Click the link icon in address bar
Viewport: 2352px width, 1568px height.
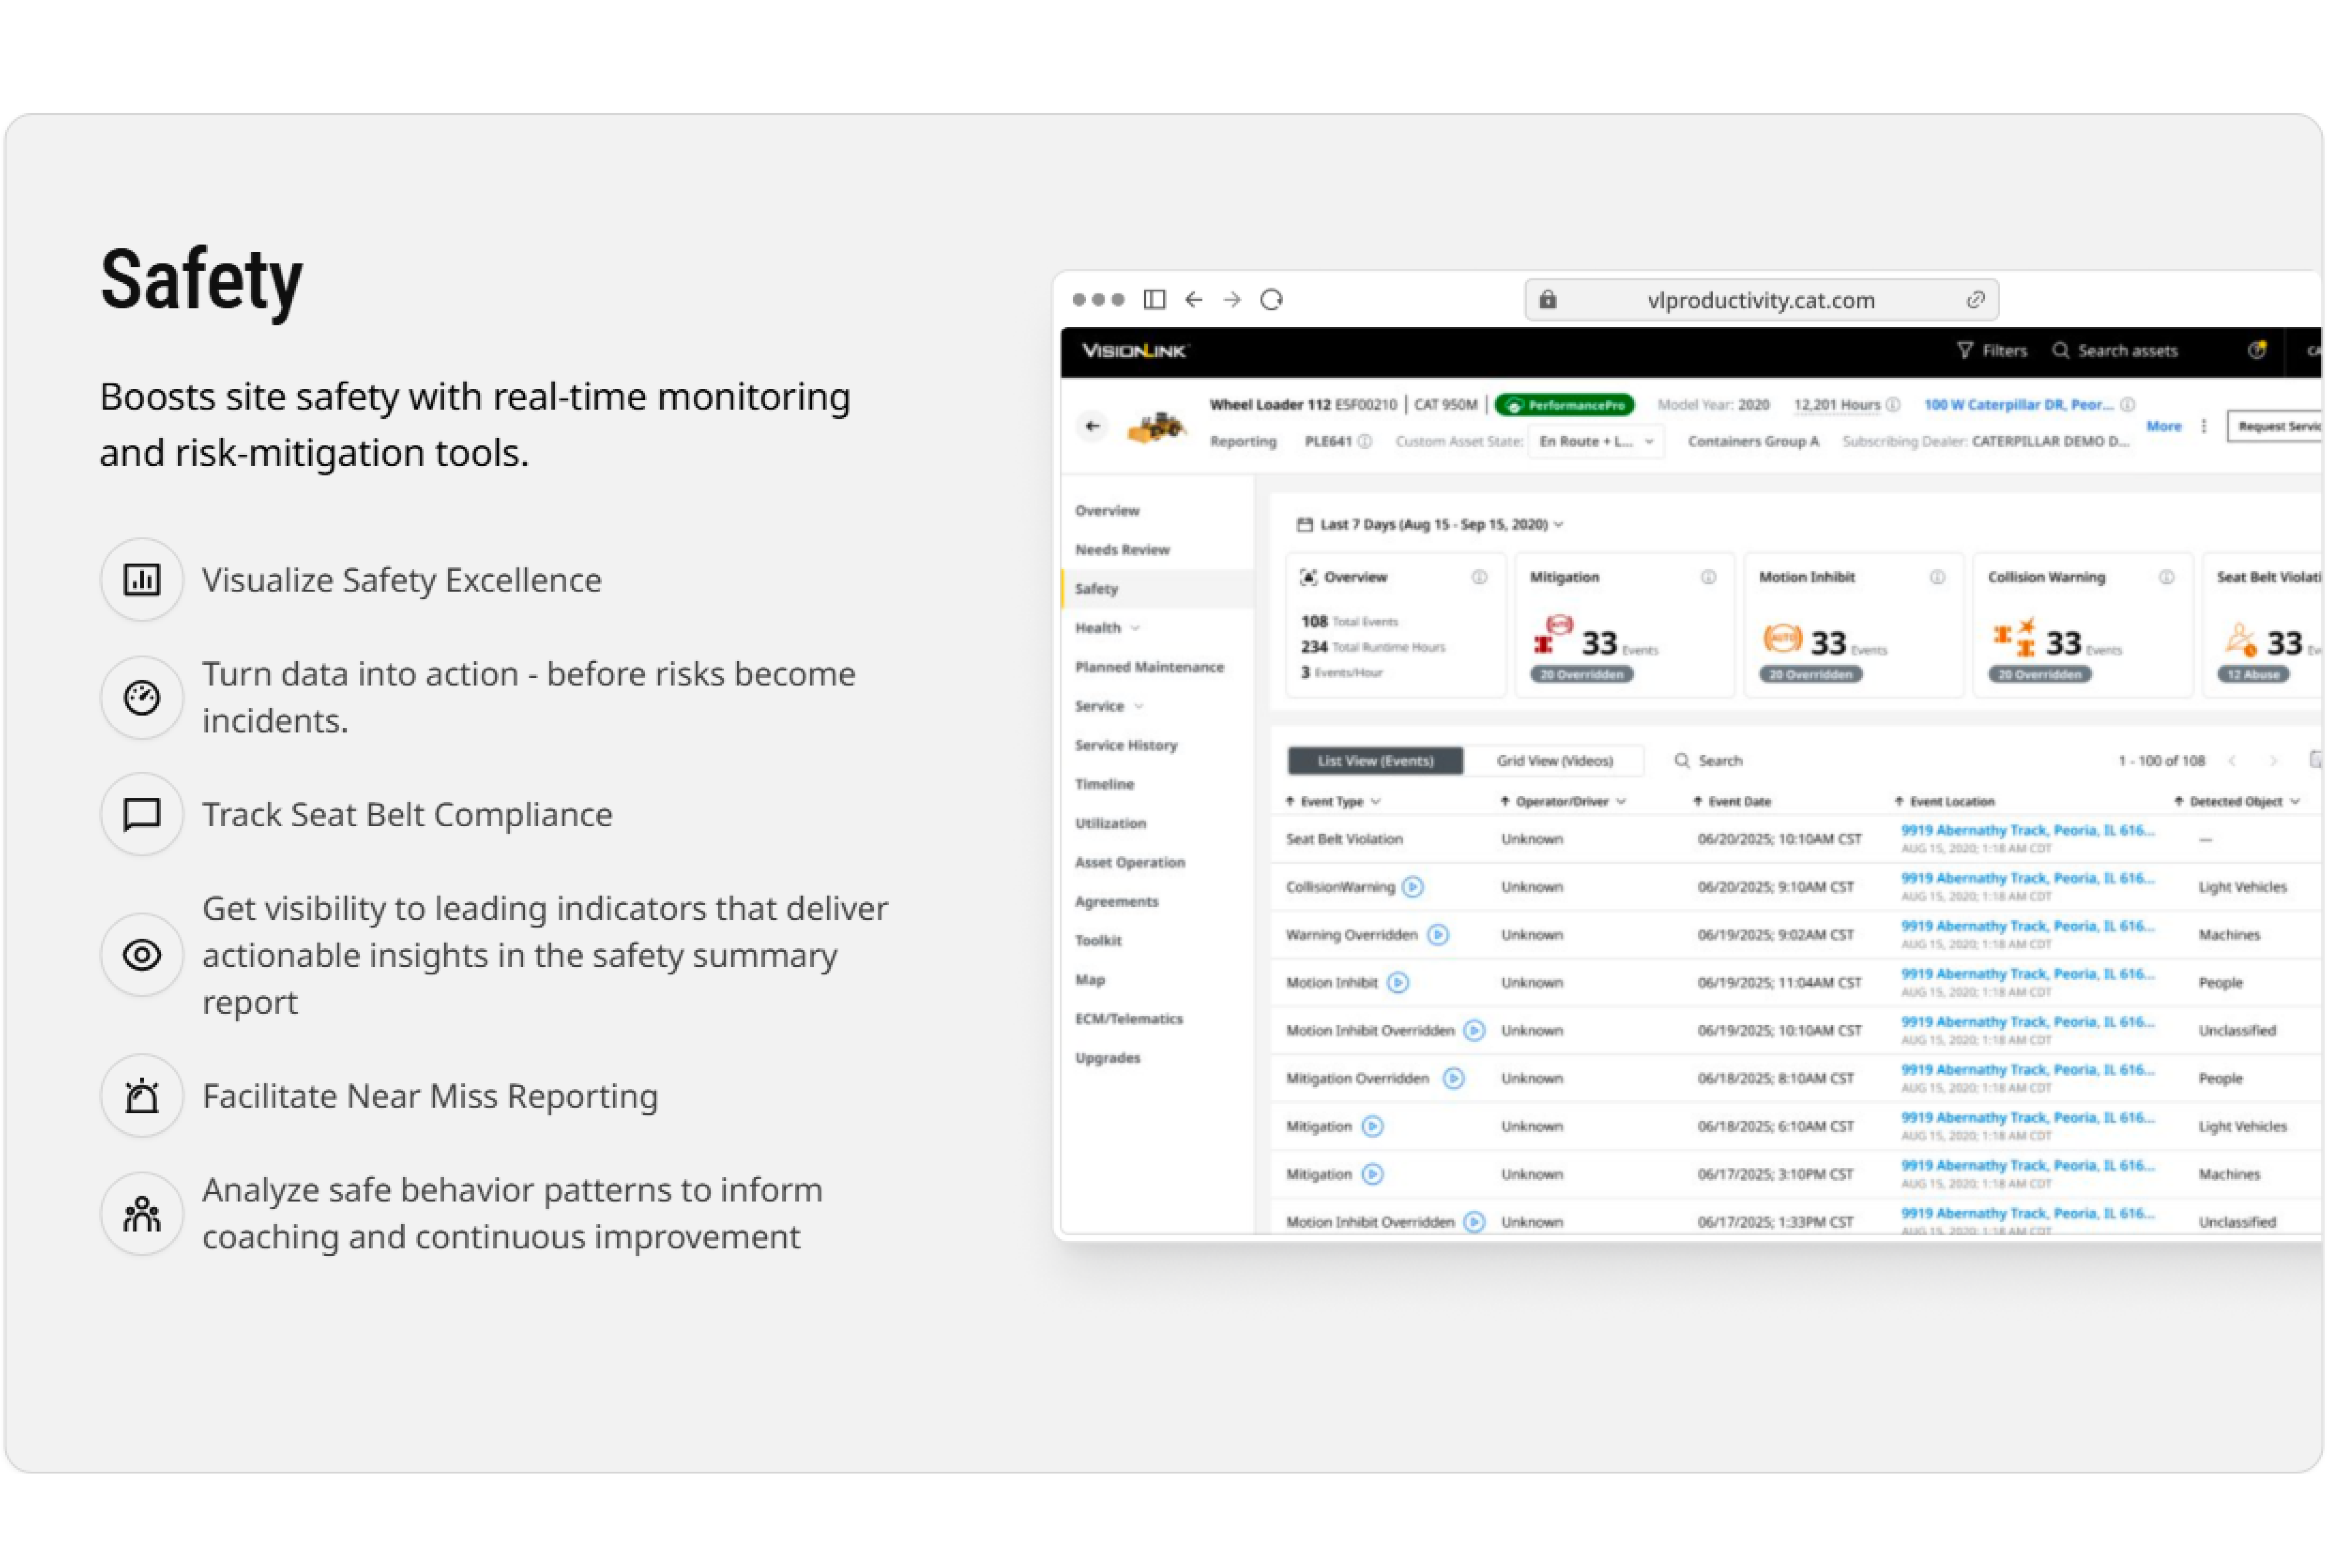click(x=1976, y=300)
